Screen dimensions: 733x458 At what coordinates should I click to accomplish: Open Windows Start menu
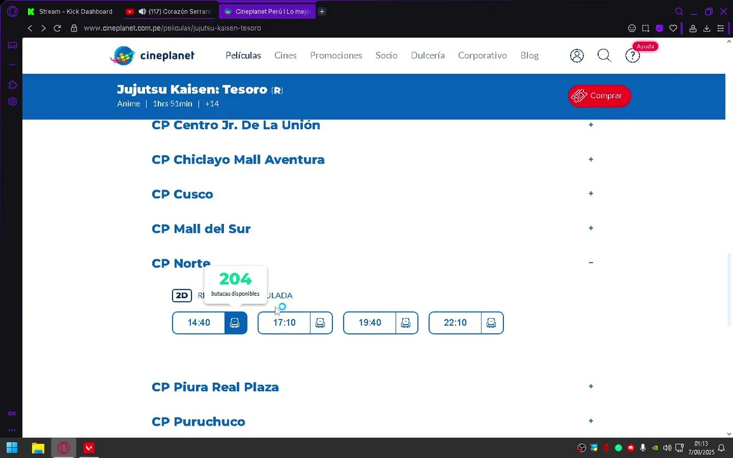pyautogui.click(x=11, y=448)
